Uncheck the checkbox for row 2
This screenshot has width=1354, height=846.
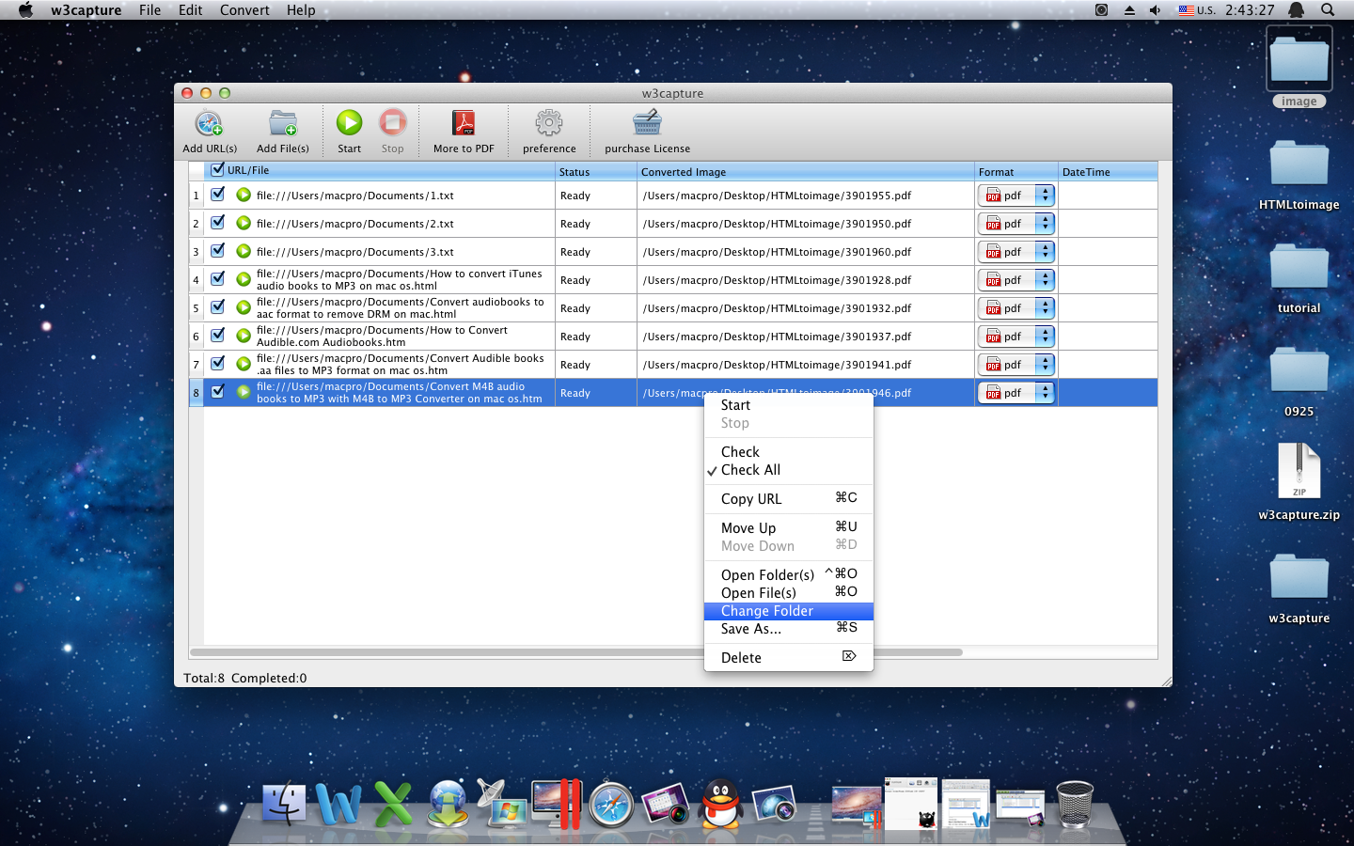217,223
